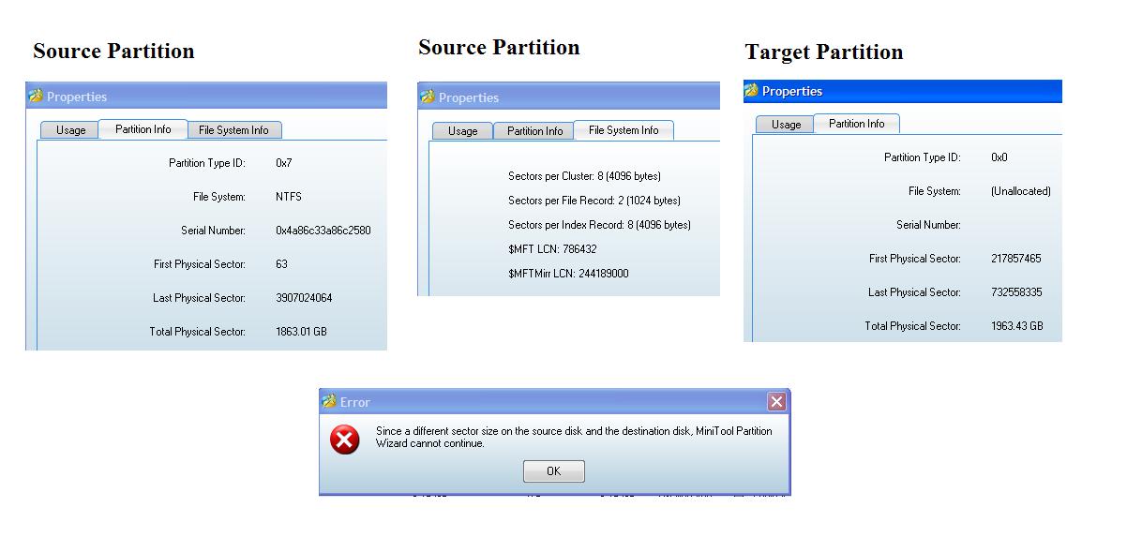Image resolution: width=1127 pixels, height=537 pixels.
Task: Click the Serial Number label in Target window
Action: tap(928, 225)
